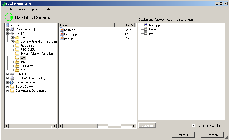Click the Dokumente und Einstellungen folder icon

pos(17,41)
